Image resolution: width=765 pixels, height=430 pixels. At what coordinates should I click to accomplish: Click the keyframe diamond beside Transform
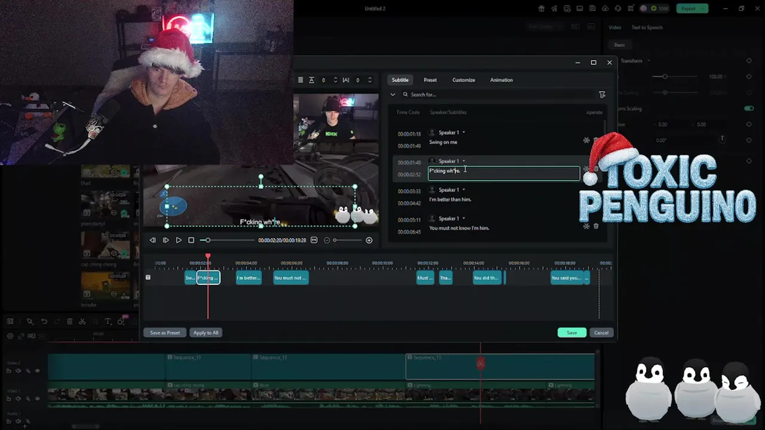coord(749,61)
